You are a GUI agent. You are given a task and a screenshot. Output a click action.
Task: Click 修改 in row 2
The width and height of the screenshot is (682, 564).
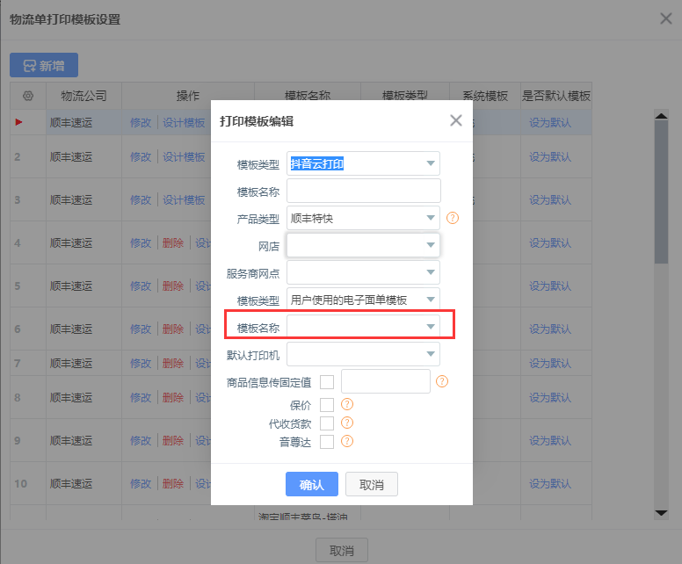pyautogui.click(x=141, y=156)
